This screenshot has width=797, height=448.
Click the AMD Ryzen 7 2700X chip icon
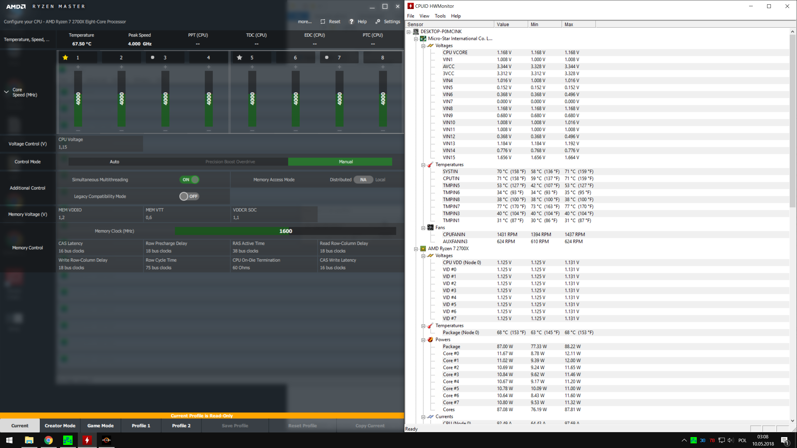(423, 249)
